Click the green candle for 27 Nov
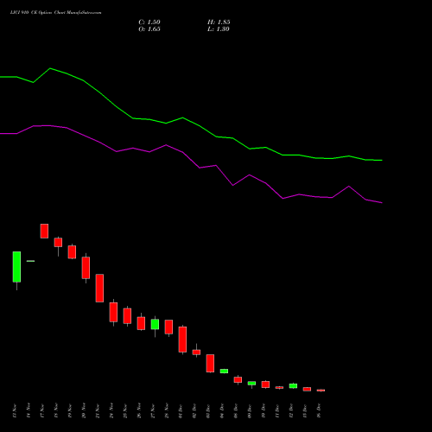432x432 pixels. coord(155,324)
